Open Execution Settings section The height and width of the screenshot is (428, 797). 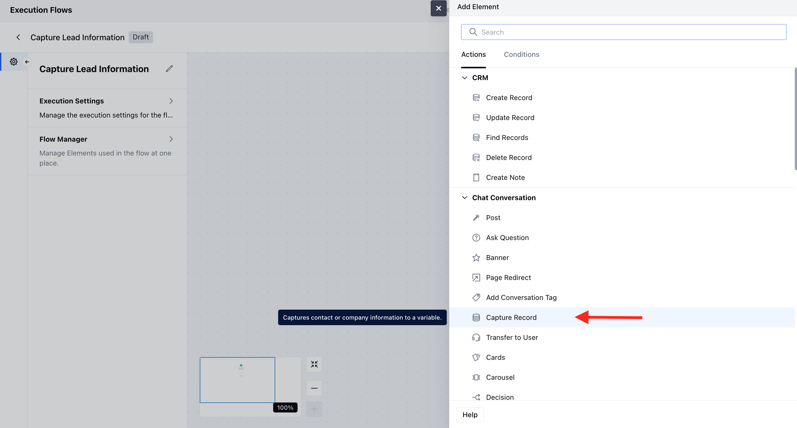pyautogui.click(x=107, y=108)
